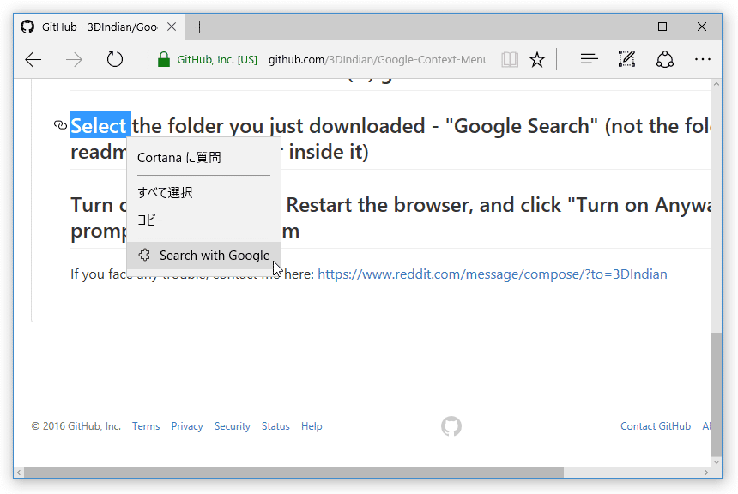Open the More actions ellipsis menu
The width and height of the screenshot is (738, 494).
[x=703, y=59]
